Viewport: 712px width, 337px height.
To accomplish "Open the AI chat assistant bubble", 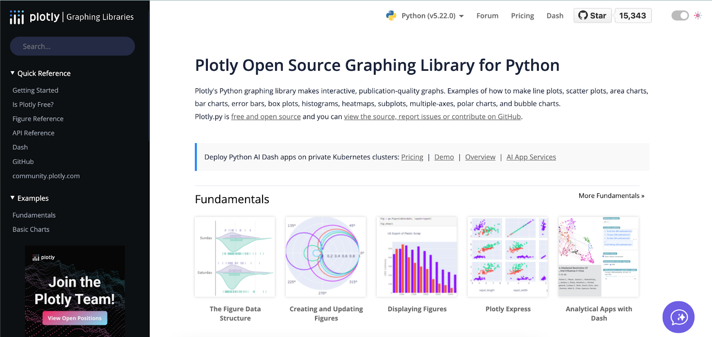I will [x=679, y=317].
